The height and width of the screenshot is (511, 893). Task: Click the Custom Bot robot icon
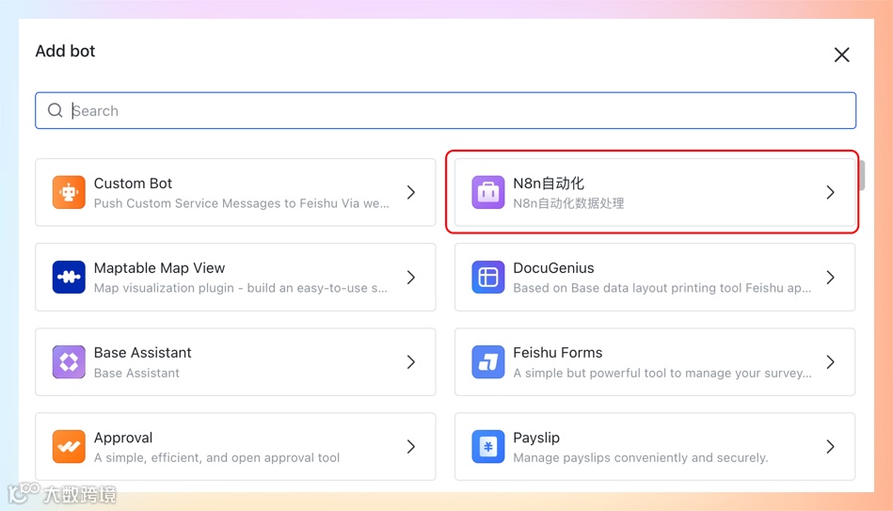pyautogui.click(x=69, y=192)
